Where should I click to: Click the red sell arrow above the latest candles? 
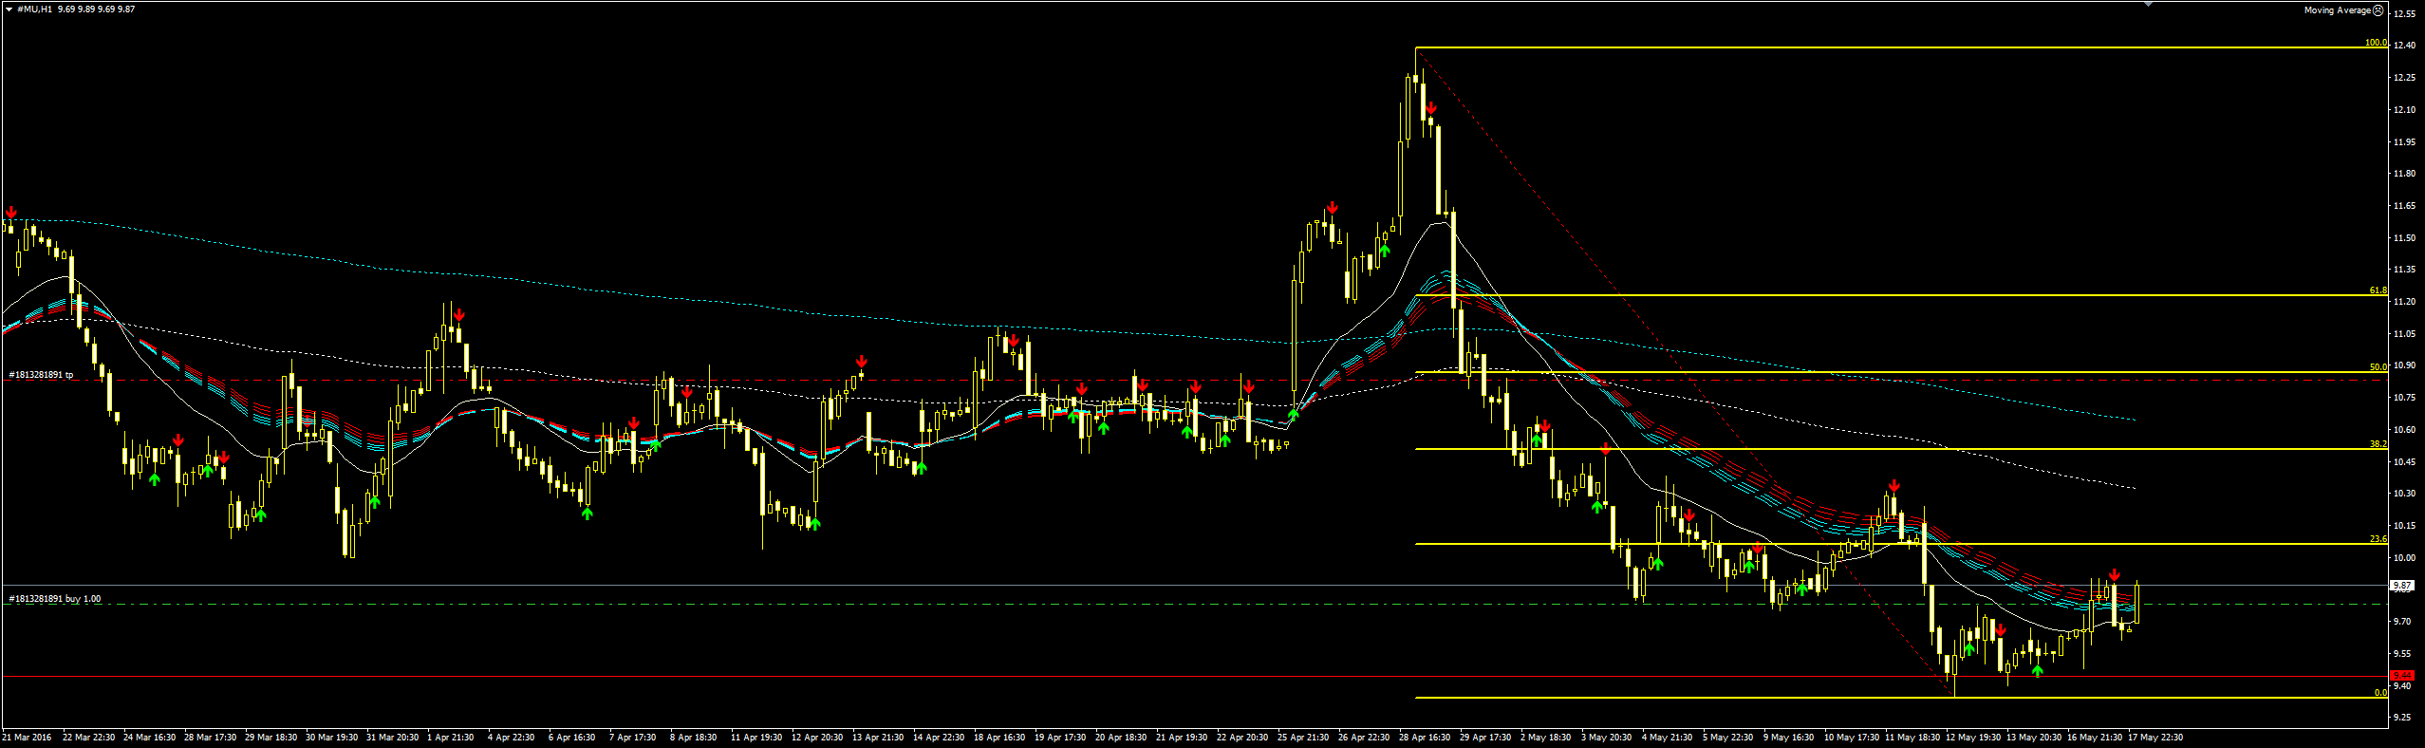click(2115, 575)
